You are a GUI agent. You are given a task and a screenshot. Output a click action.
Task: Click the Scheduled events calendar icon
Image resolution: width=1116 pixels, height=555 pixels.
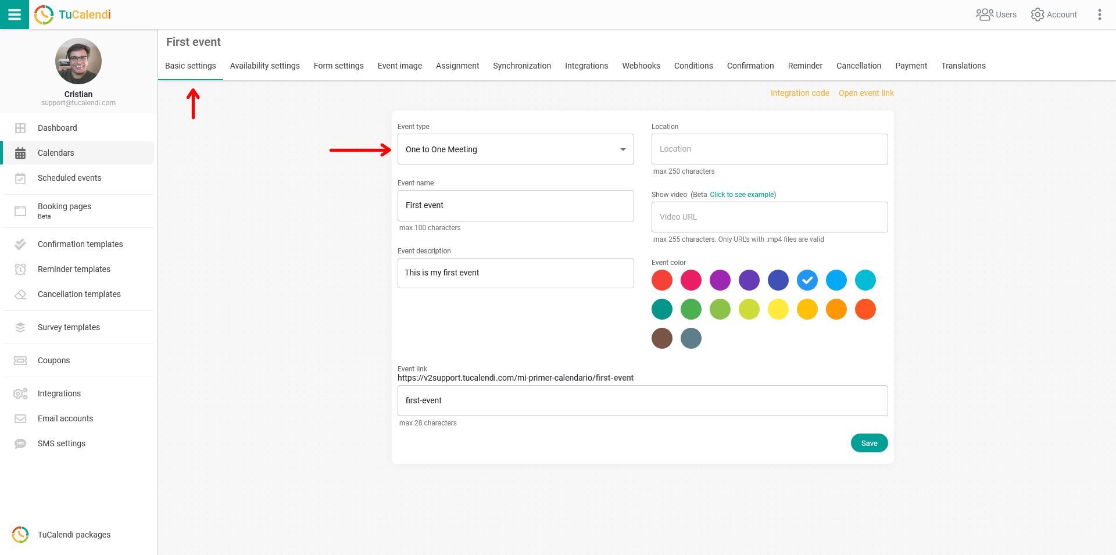tap(20, 178)
